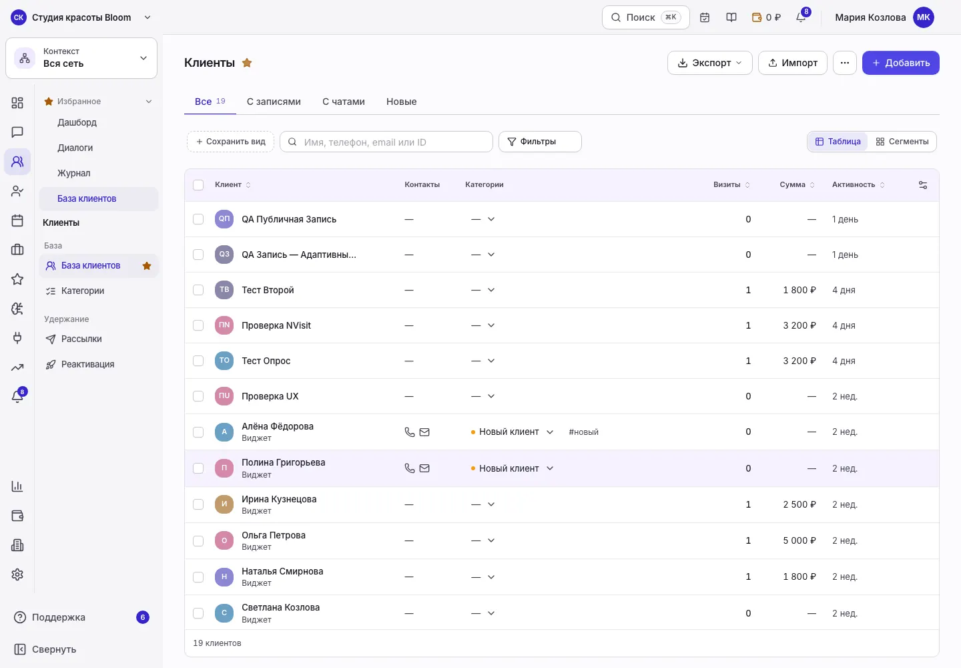Open the star icon in left rail

[17, 279]
